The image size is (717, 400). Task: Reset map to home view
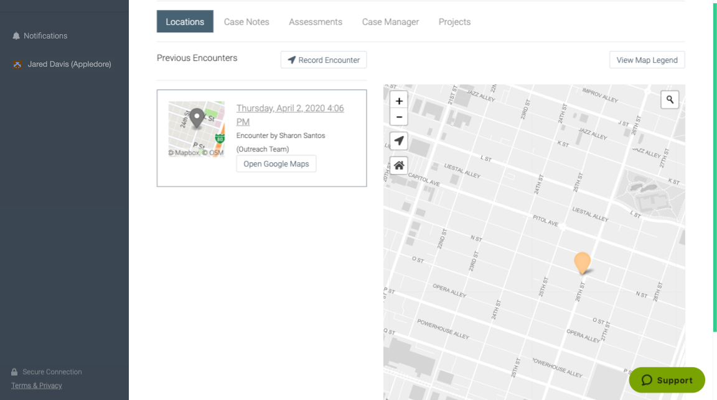(x=399, y=166)
